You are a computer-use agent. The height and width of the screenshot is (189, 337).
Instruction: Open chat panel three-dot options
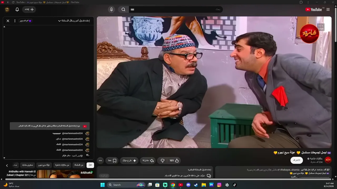15,21
